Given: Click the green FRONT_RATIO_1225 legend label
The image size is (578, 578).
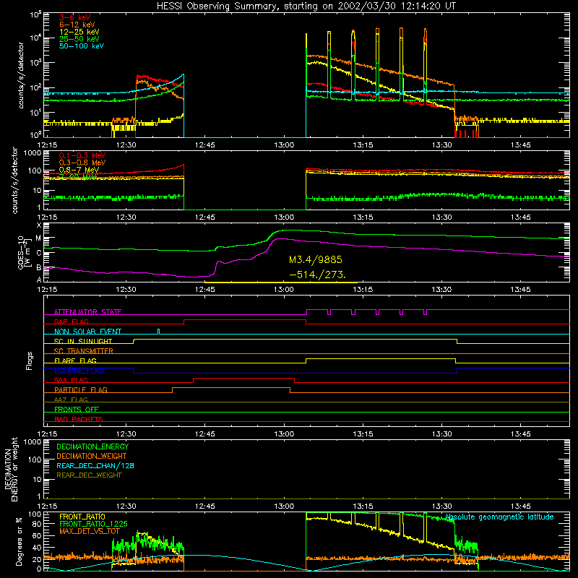Looking at the screenshot, I should 93,524.
